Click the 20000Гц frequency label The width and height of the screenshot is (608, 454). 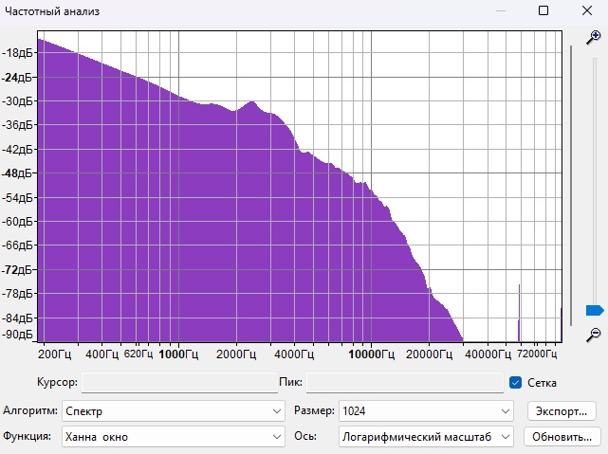tap(429, 354)
